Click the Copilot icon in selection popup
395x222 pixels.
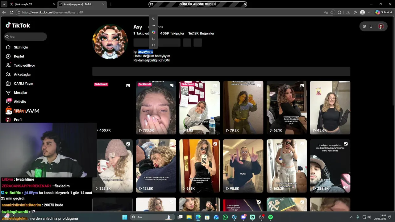[154, 32]
